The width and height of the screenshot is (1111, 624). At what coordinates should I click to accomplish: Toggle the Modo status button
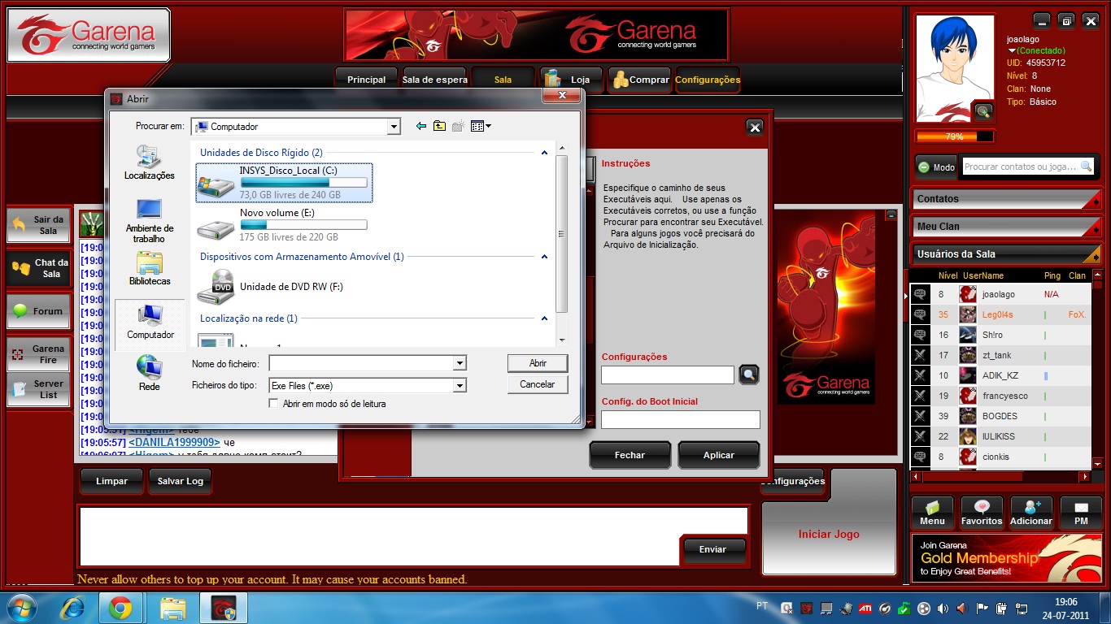pos(936,167)
